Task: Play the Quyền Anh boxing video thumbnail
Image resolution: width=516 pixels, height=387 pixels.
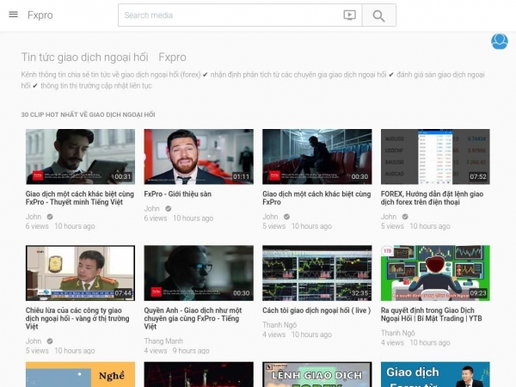Action: click(198, 273)
